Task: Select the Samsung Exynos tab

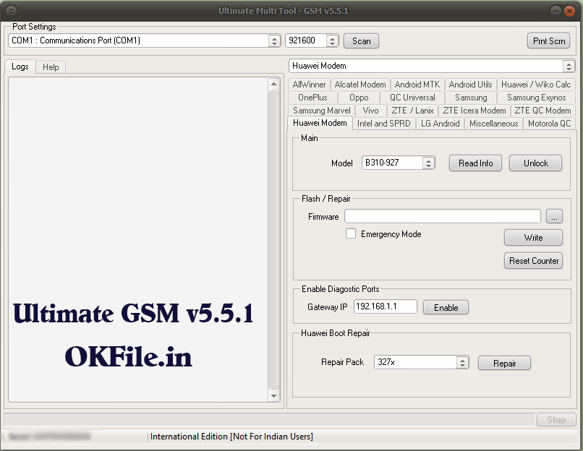Action: (536, 98)
